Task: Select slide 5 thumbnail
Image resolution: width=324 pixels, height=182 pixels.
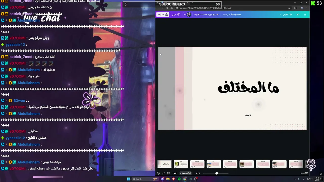Action: pos(230,164)
